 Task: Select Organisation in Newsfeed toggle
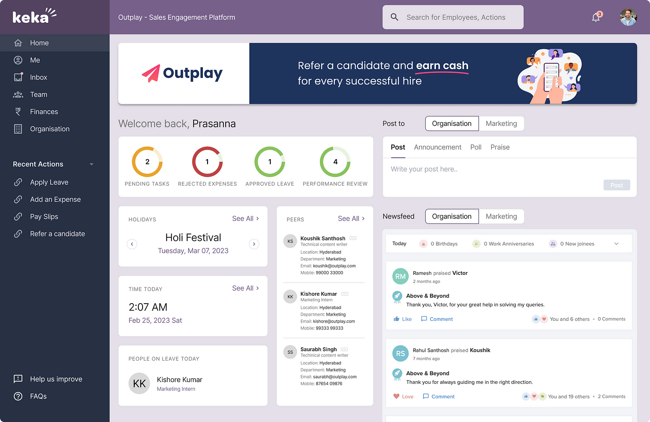pos(451,216)
